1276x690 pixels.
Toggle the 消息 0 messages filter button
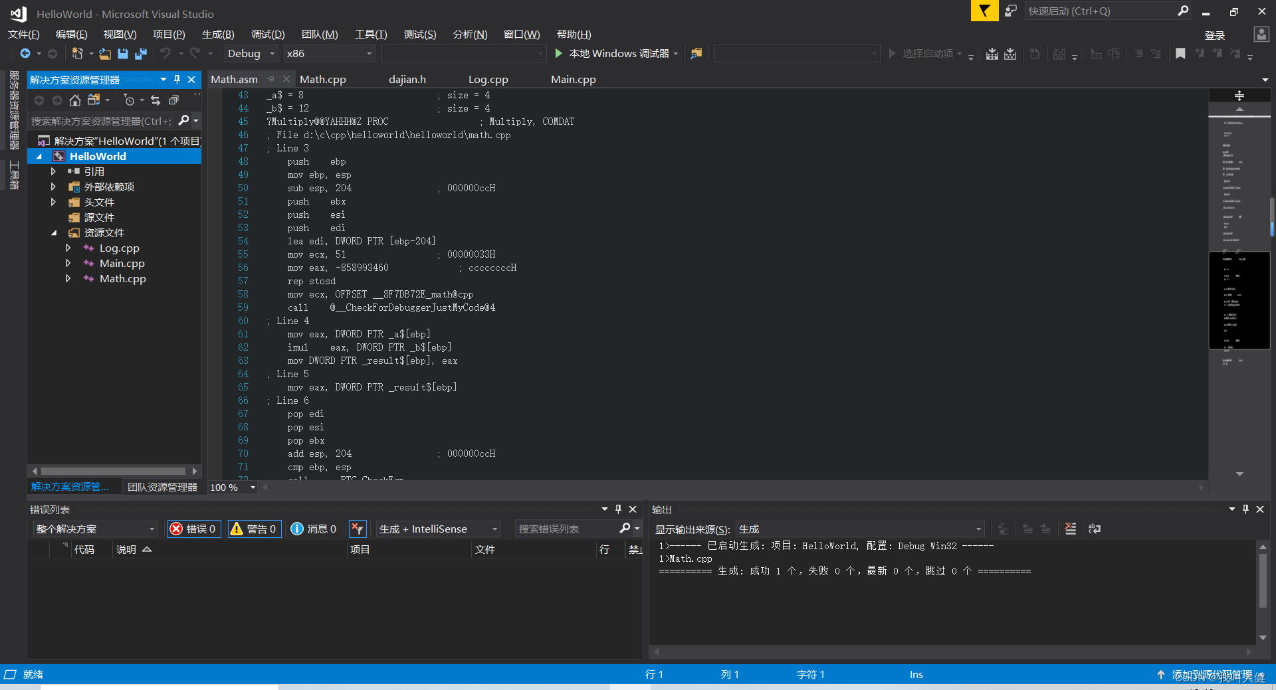tap(314, 529)
